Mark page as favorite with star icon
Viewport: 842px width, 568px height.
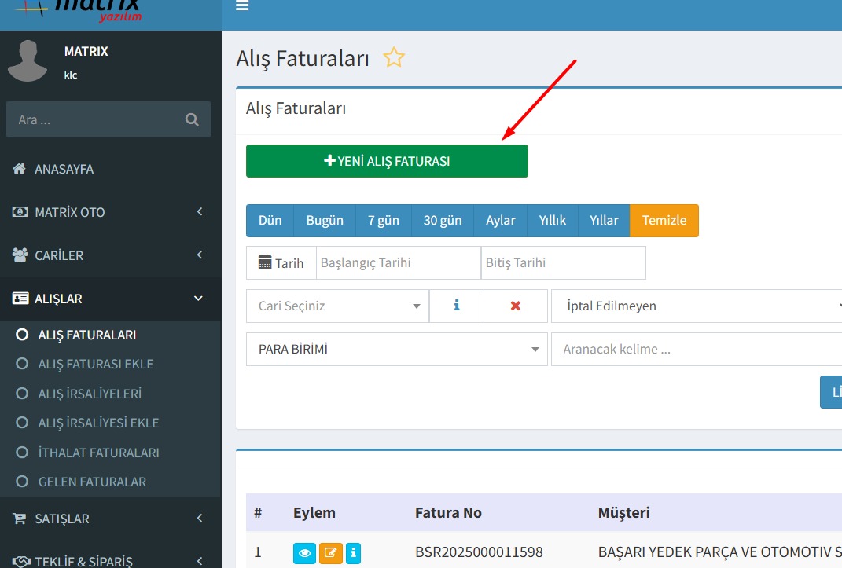(x=394, y=57)
